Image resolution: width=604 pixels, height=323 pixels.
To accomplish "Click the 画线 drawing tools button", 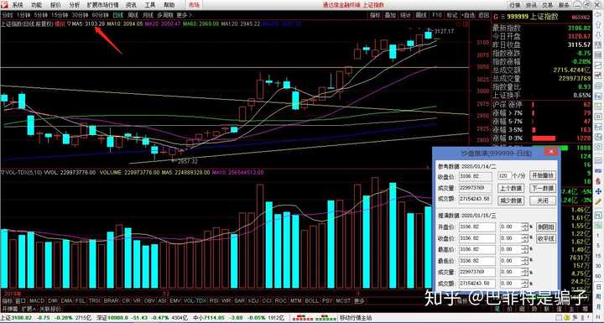I will click(421, 15).
